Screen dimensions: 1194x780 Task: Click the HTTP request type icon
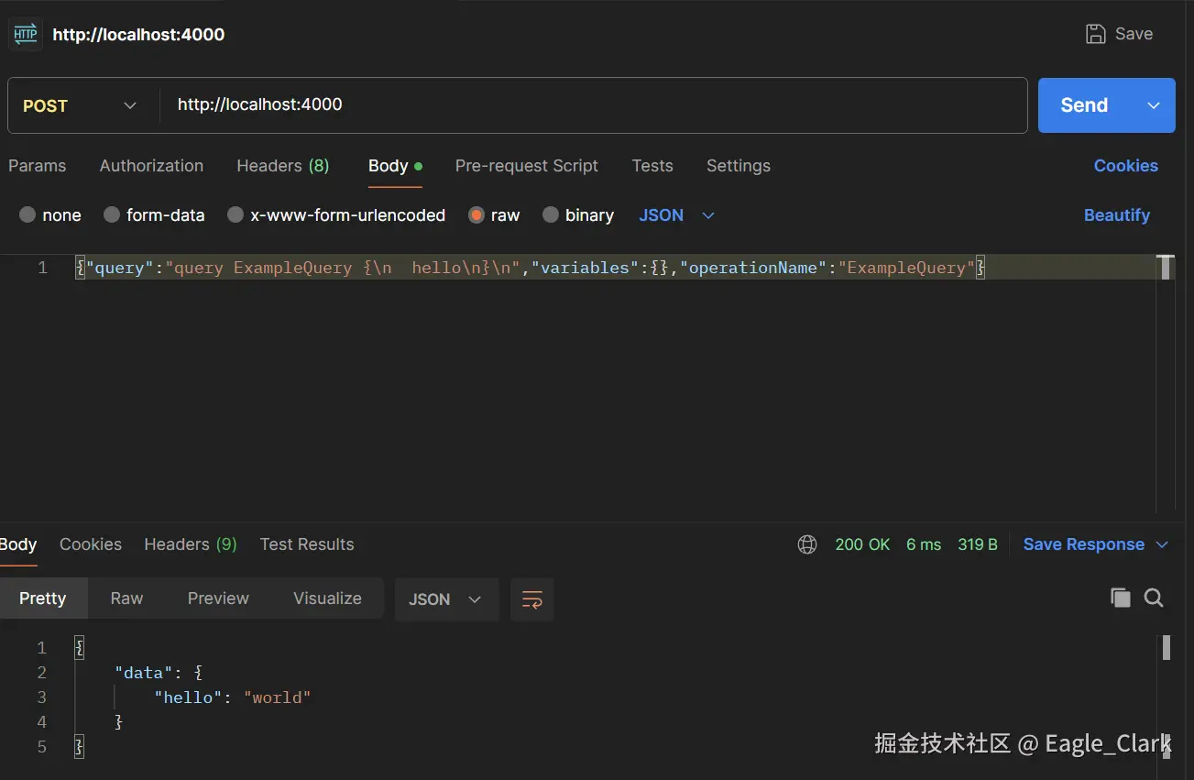(25, 35)
